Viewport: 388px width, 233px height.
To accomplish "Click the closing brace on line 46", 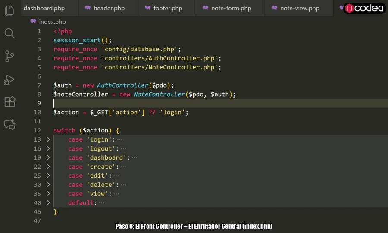I will [55, 212].
